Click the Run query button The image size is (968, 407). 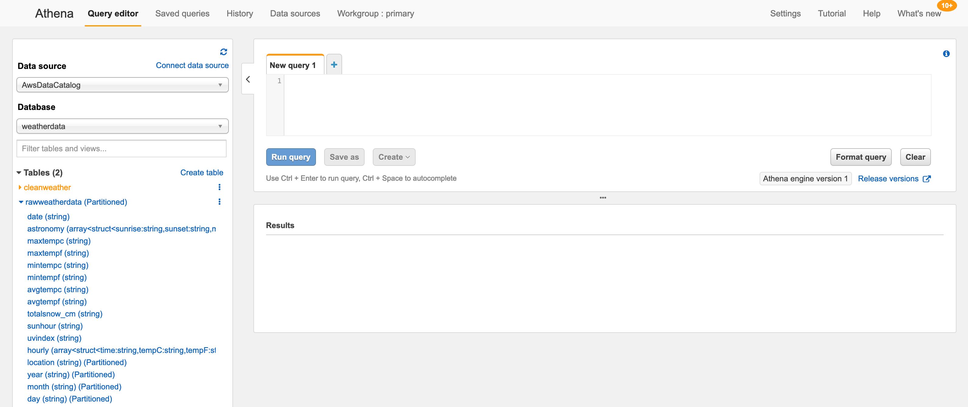pos(291,157)
